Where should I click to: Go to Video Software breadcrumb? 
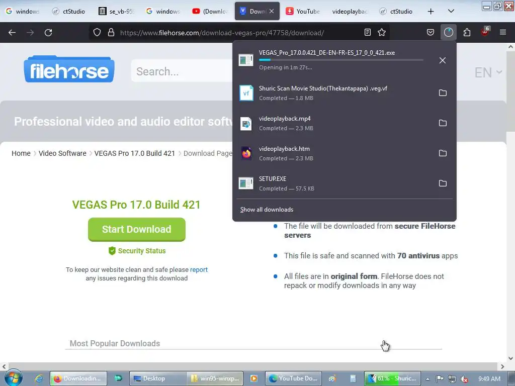(62, 153)
